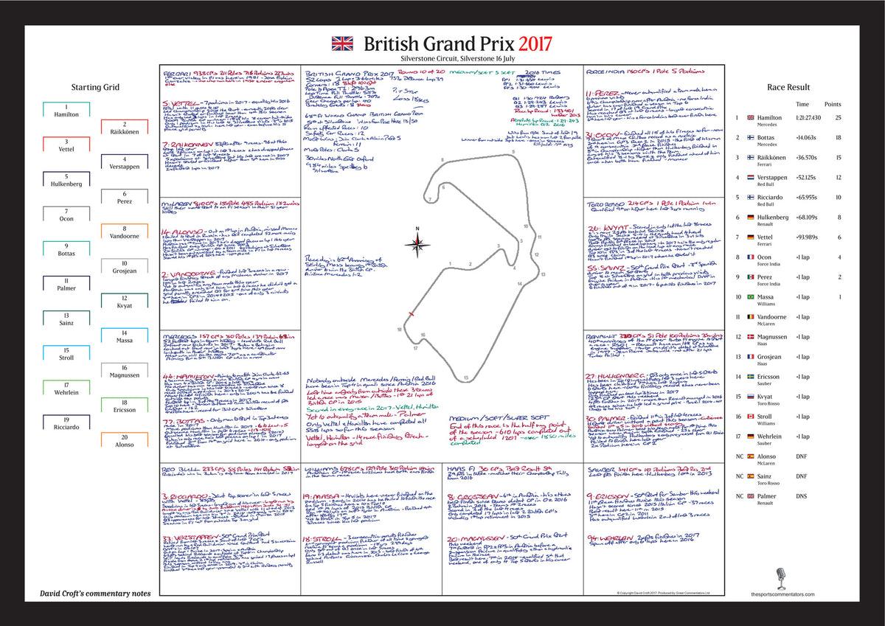The height and width of the screenshot is (626, 885).
Task: Click the Spanish flag beside Alonso's result
Action: pyautogui.click(x=751, y=456)
